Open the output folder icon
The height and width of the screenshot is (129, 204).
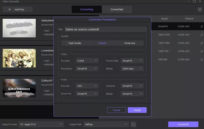(x=133, y=124)
